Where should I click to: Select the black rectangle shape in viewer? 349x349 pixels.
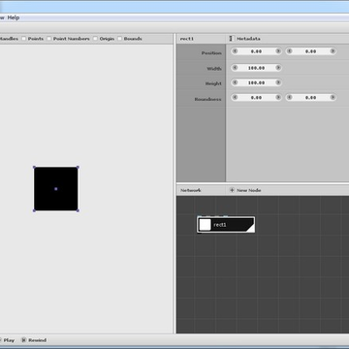(x=56, y=189)
